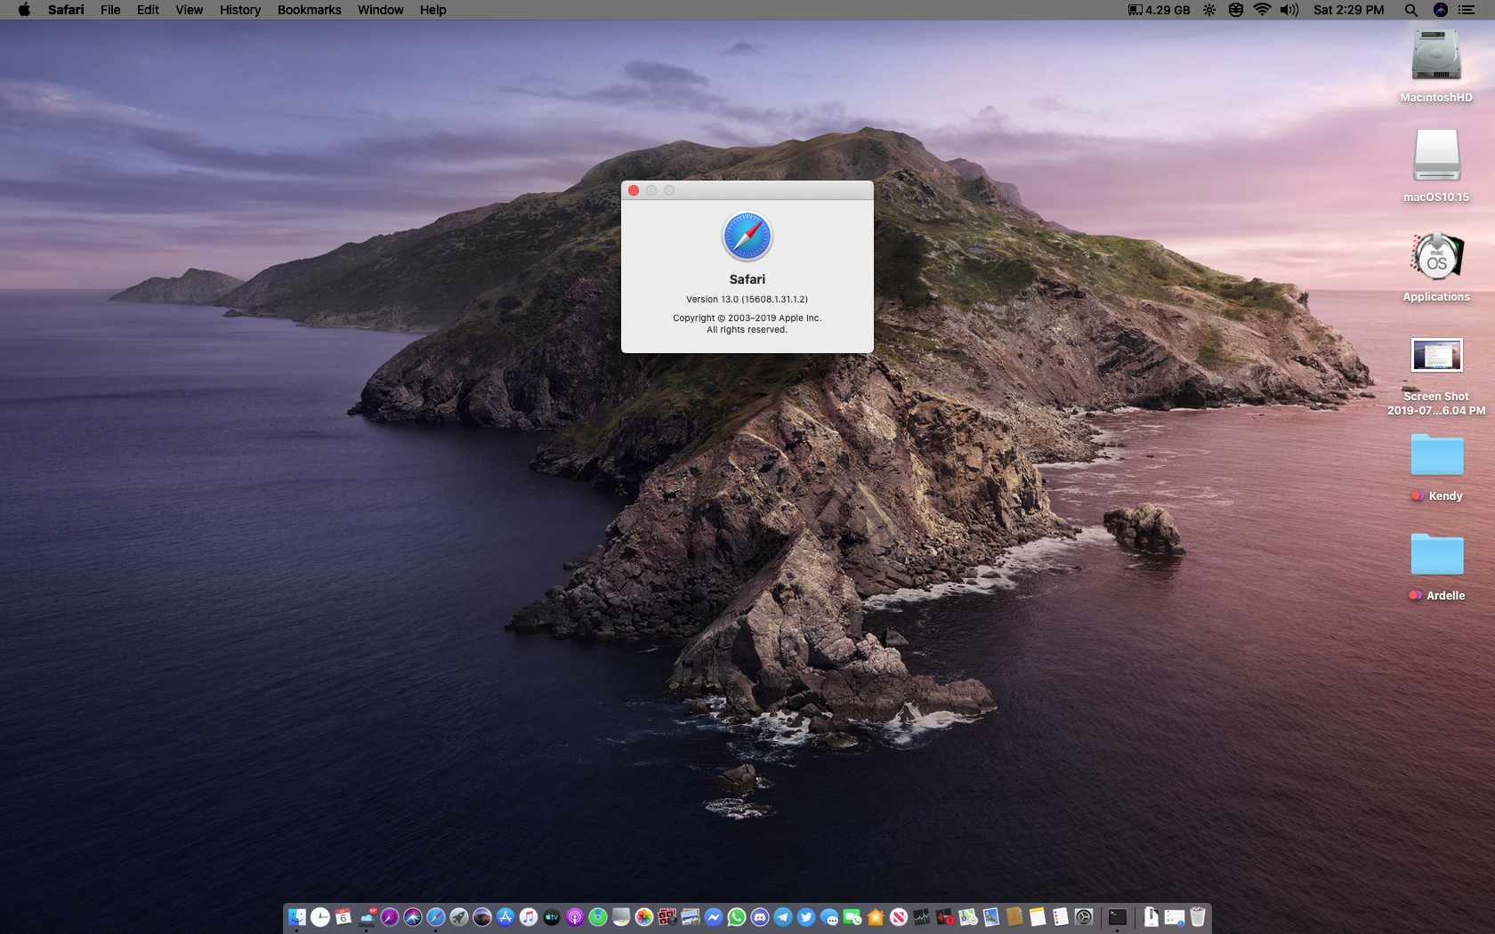Open WhatsApp in the Dock
Screen dimensions: 1495x934
point(737,917)
